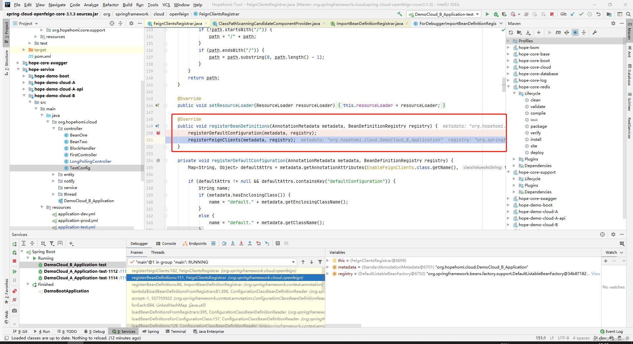Viewport: 633px width, 344px height.
Task: Run DemoCloud_B_Application-test with green play icon
Action: pos(487,14)
